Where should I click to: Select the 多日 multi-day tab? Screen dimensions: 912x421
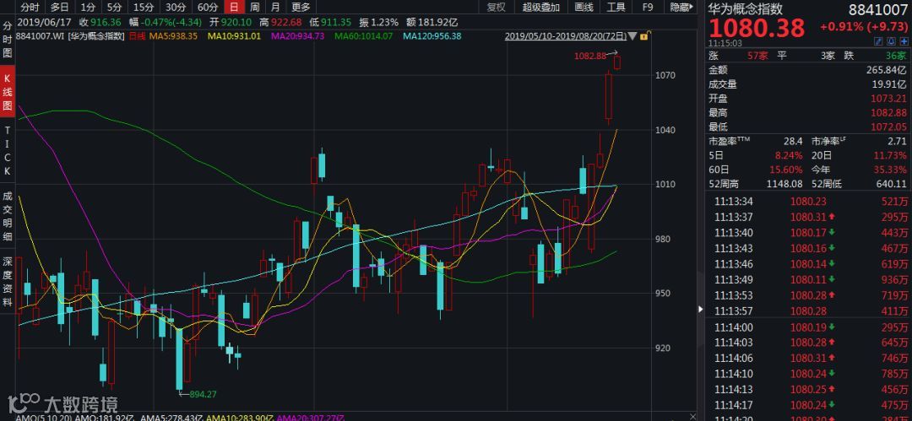coord(59,8)
